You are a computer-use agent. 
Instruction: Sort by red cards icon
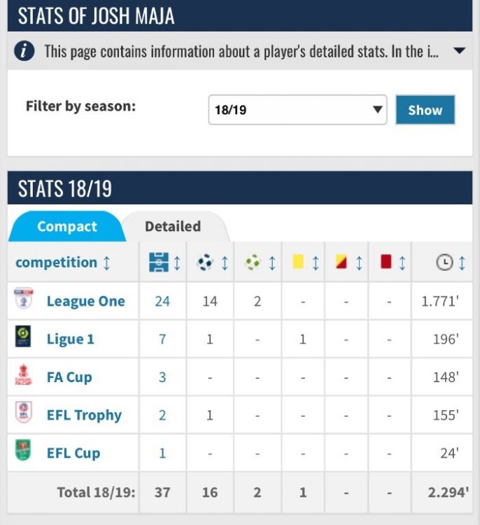[386, 262]
